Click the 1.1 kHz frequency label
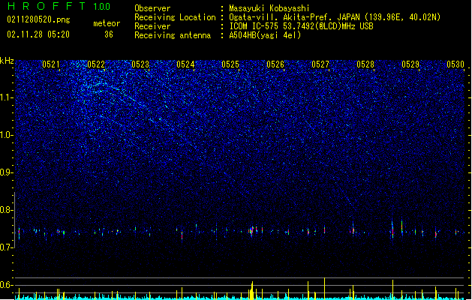The height and width of the screenshot is (300, 472). (x=6, y=97)
